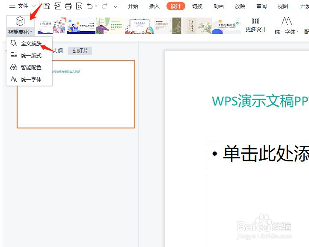This screenshot has width=309, height=247.
Task: Click the 全文换肤 star icon
Action: point(14,43)
